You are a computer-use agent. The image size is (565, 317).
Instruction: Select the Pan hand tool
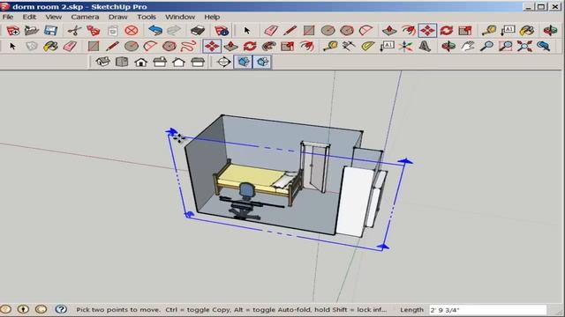468,46
